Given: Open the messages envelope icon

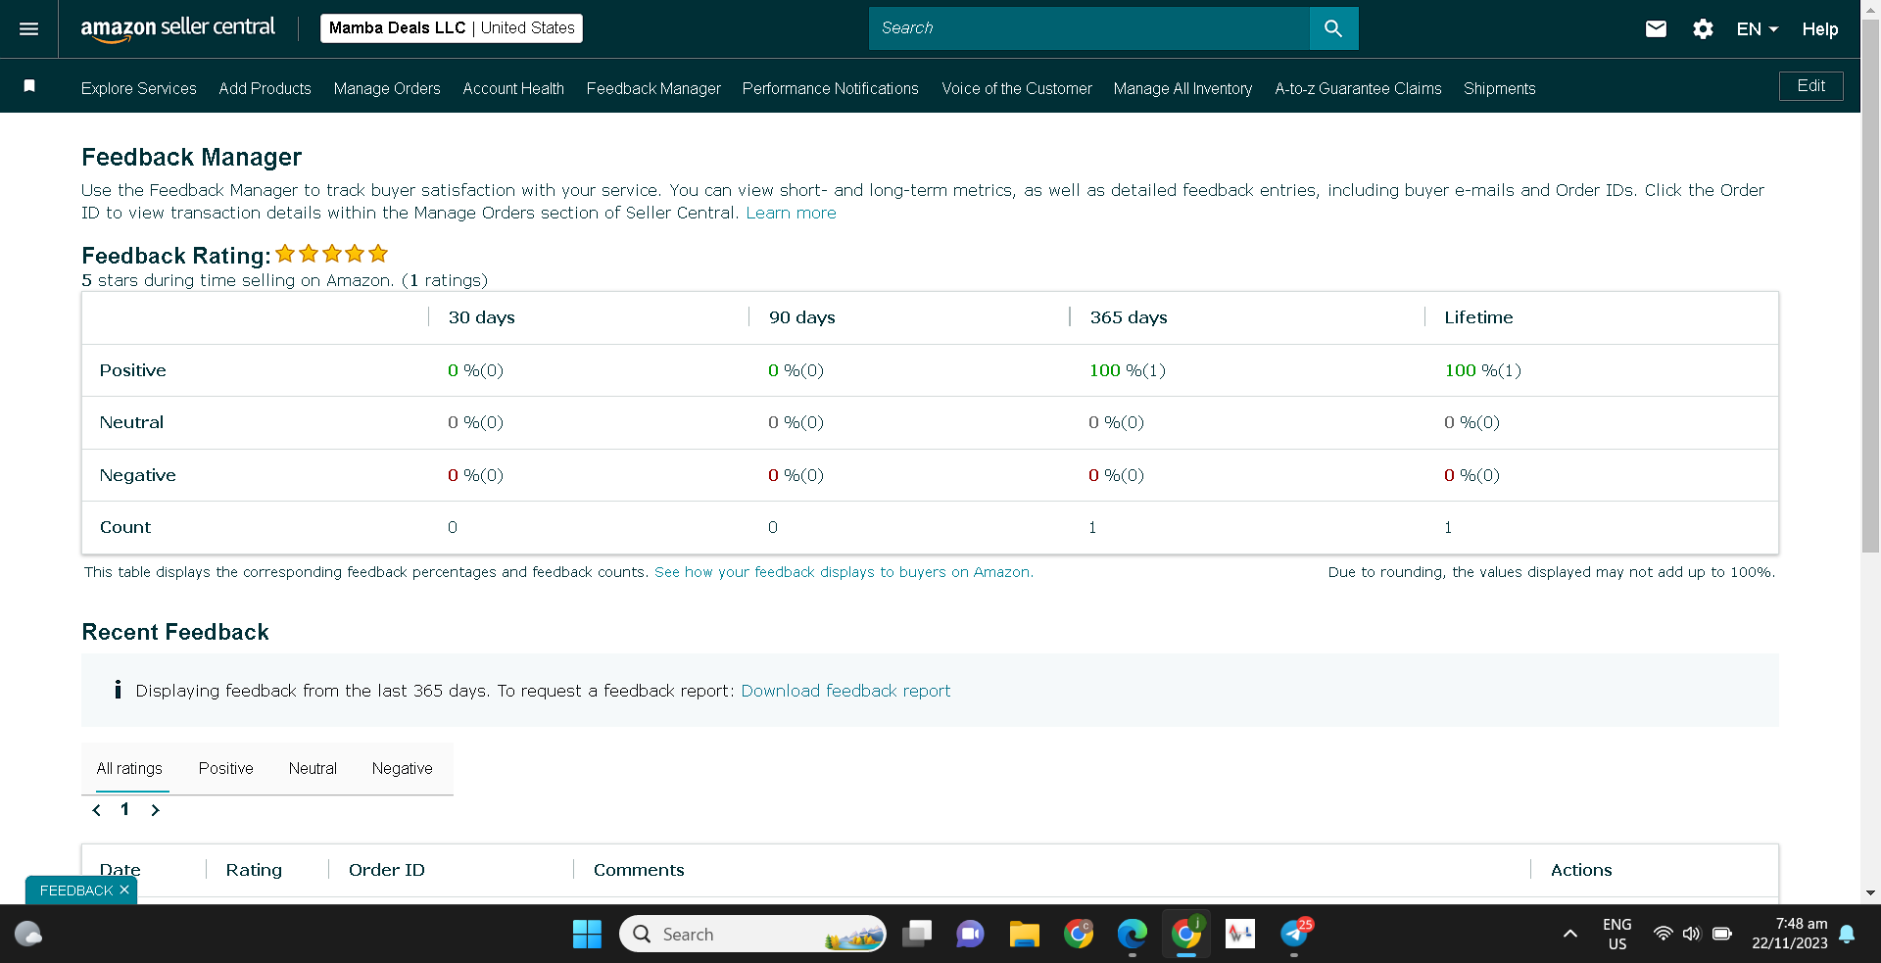Looking at the screenshot, I should coord(1656,29).
